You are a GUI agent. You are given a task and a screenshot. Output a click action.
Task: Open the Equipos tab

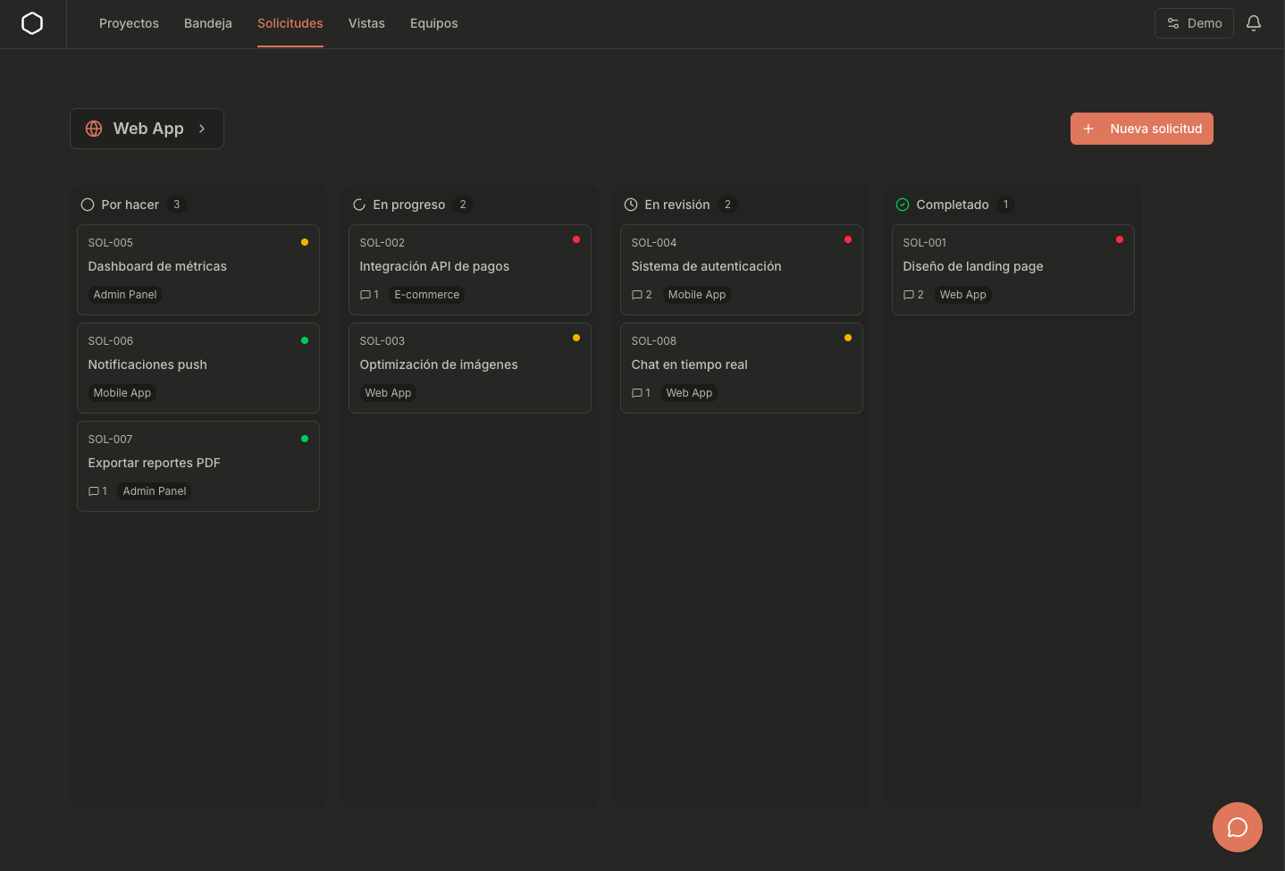[433, 23]
